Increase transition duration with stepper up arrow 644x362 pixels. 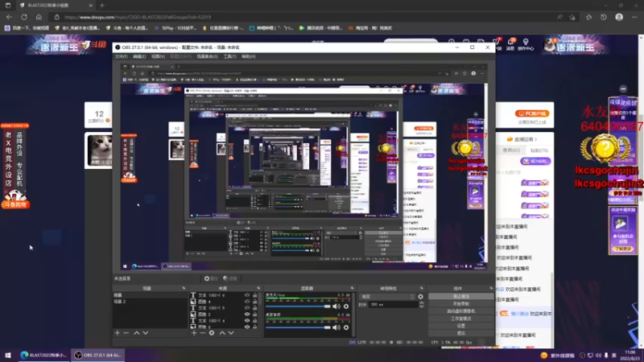pos(421,303)
